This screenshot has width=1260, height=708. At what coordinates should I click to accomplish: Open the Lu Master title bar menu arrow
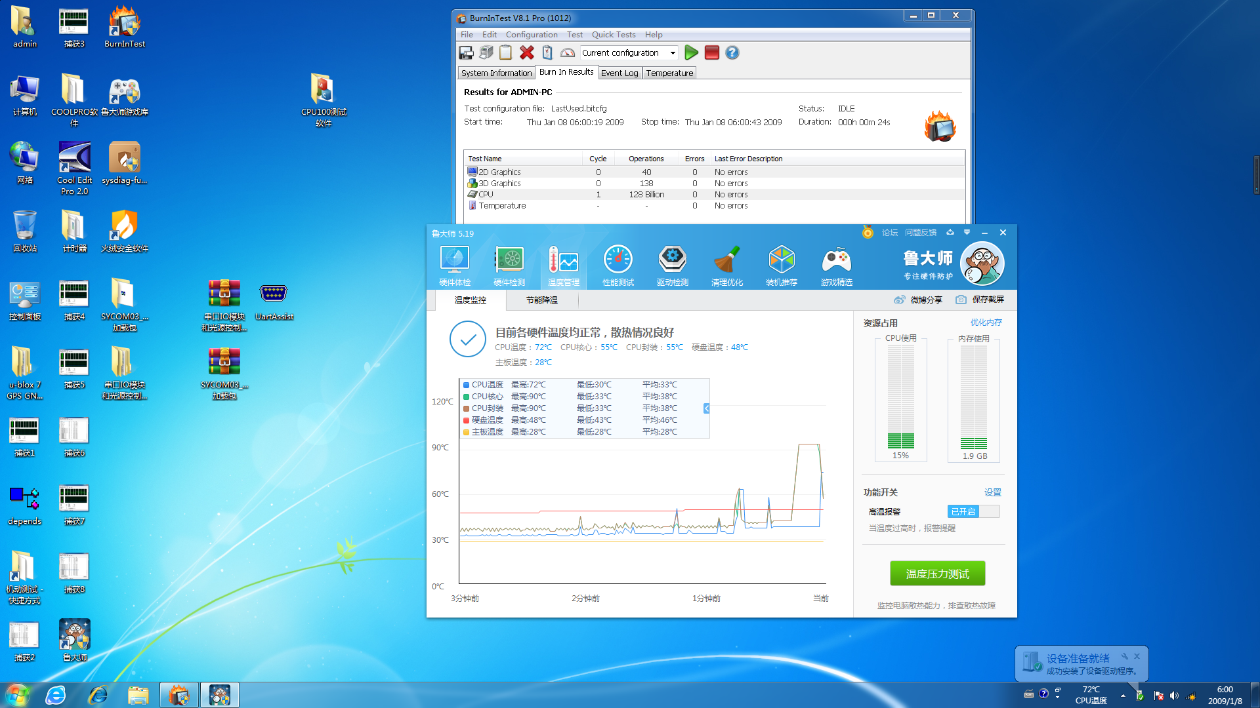(x=967, y=233)
